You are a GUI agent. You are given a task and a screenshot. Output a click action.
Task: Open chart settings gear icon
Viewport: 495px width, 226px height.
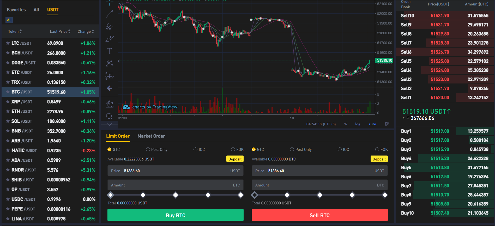point(387,124)
